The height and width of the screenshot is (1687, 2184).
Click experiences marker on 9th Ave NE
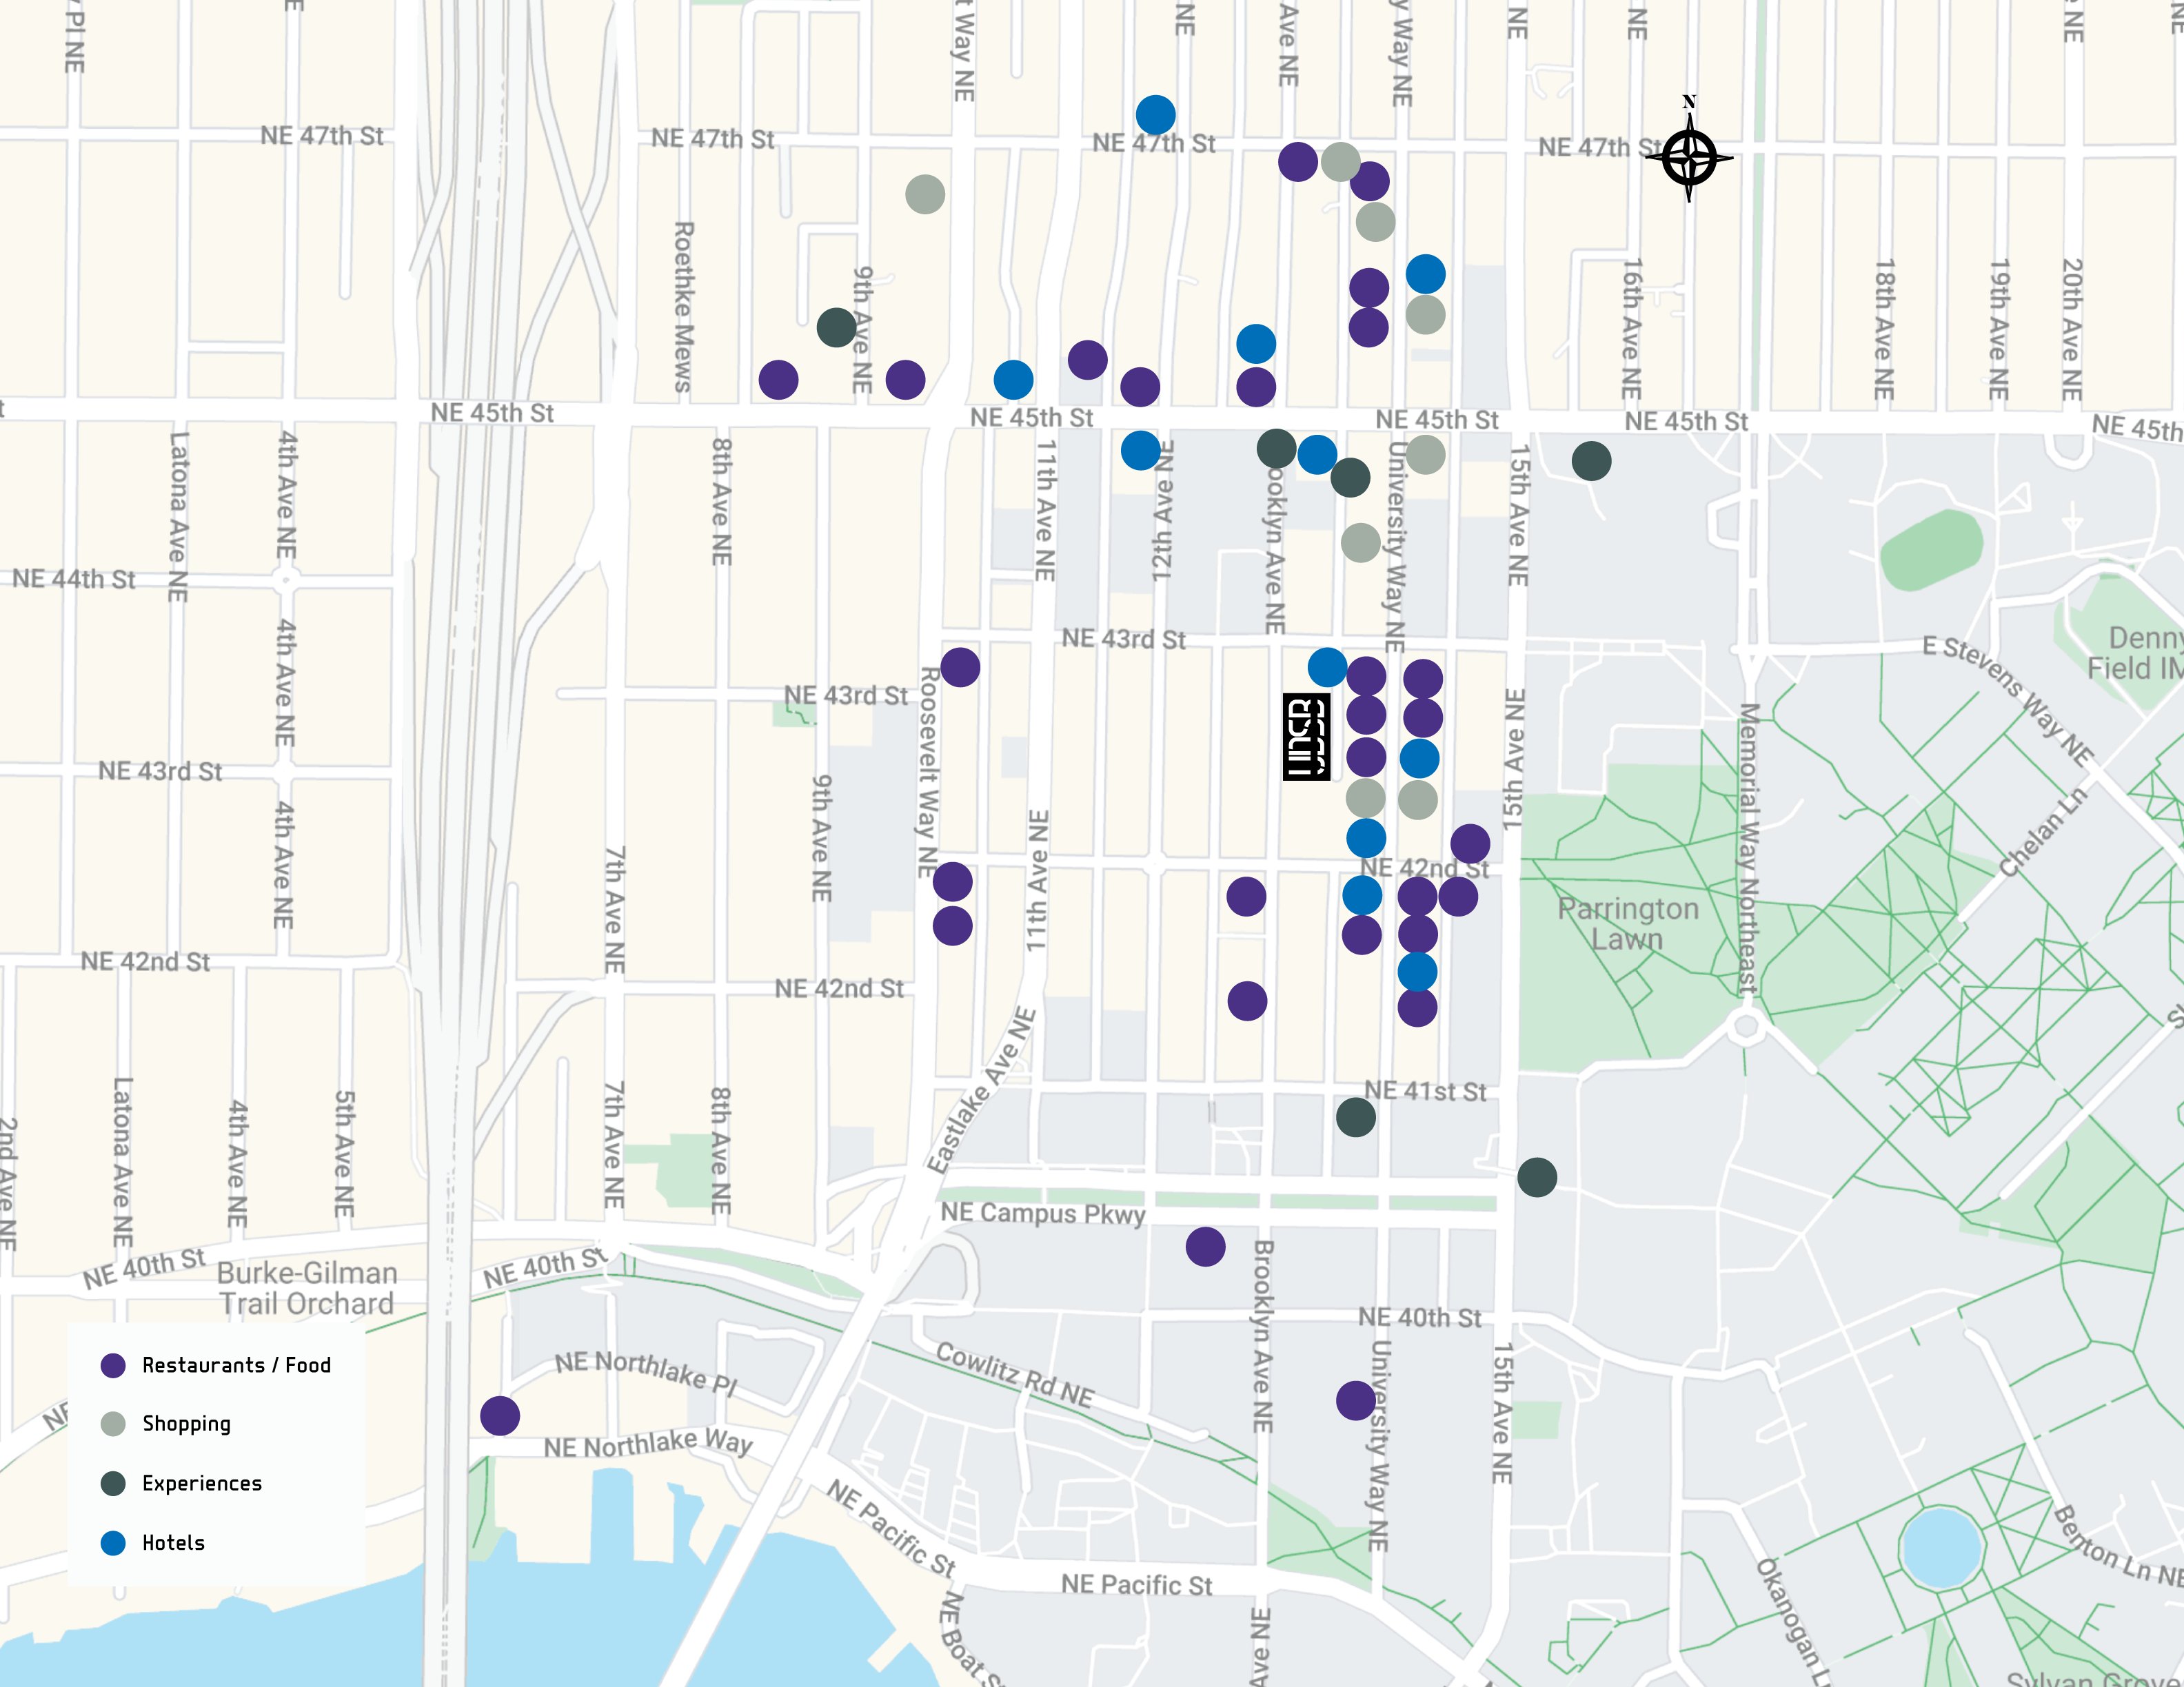pos(836,327)
